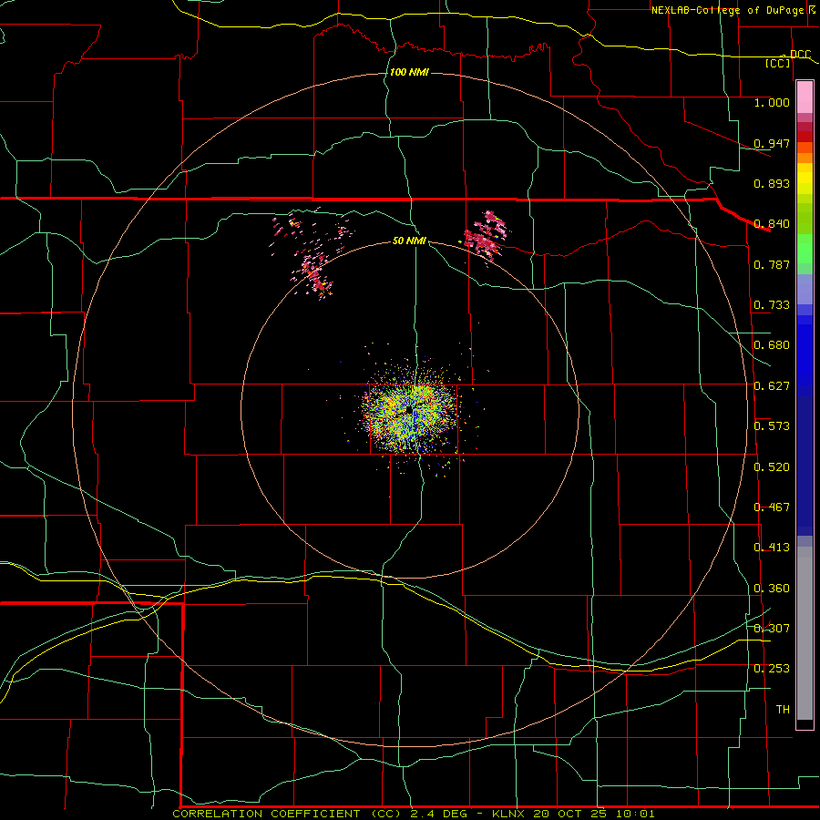Click the 0.360 scale value
Viewport: 820px width, 820px height.
click(x=772, y=589)
